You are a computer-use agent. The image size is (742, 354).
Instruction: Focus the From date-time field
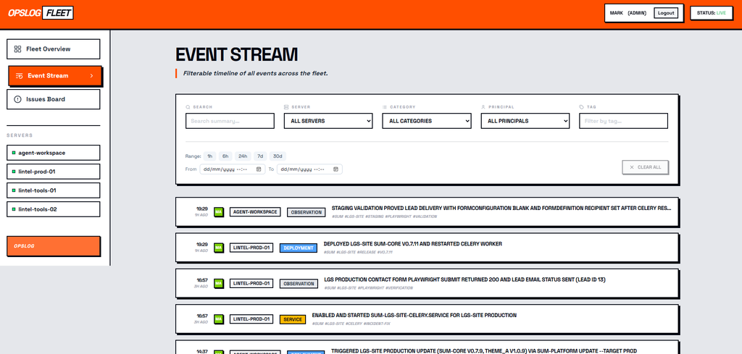point(233,169)
